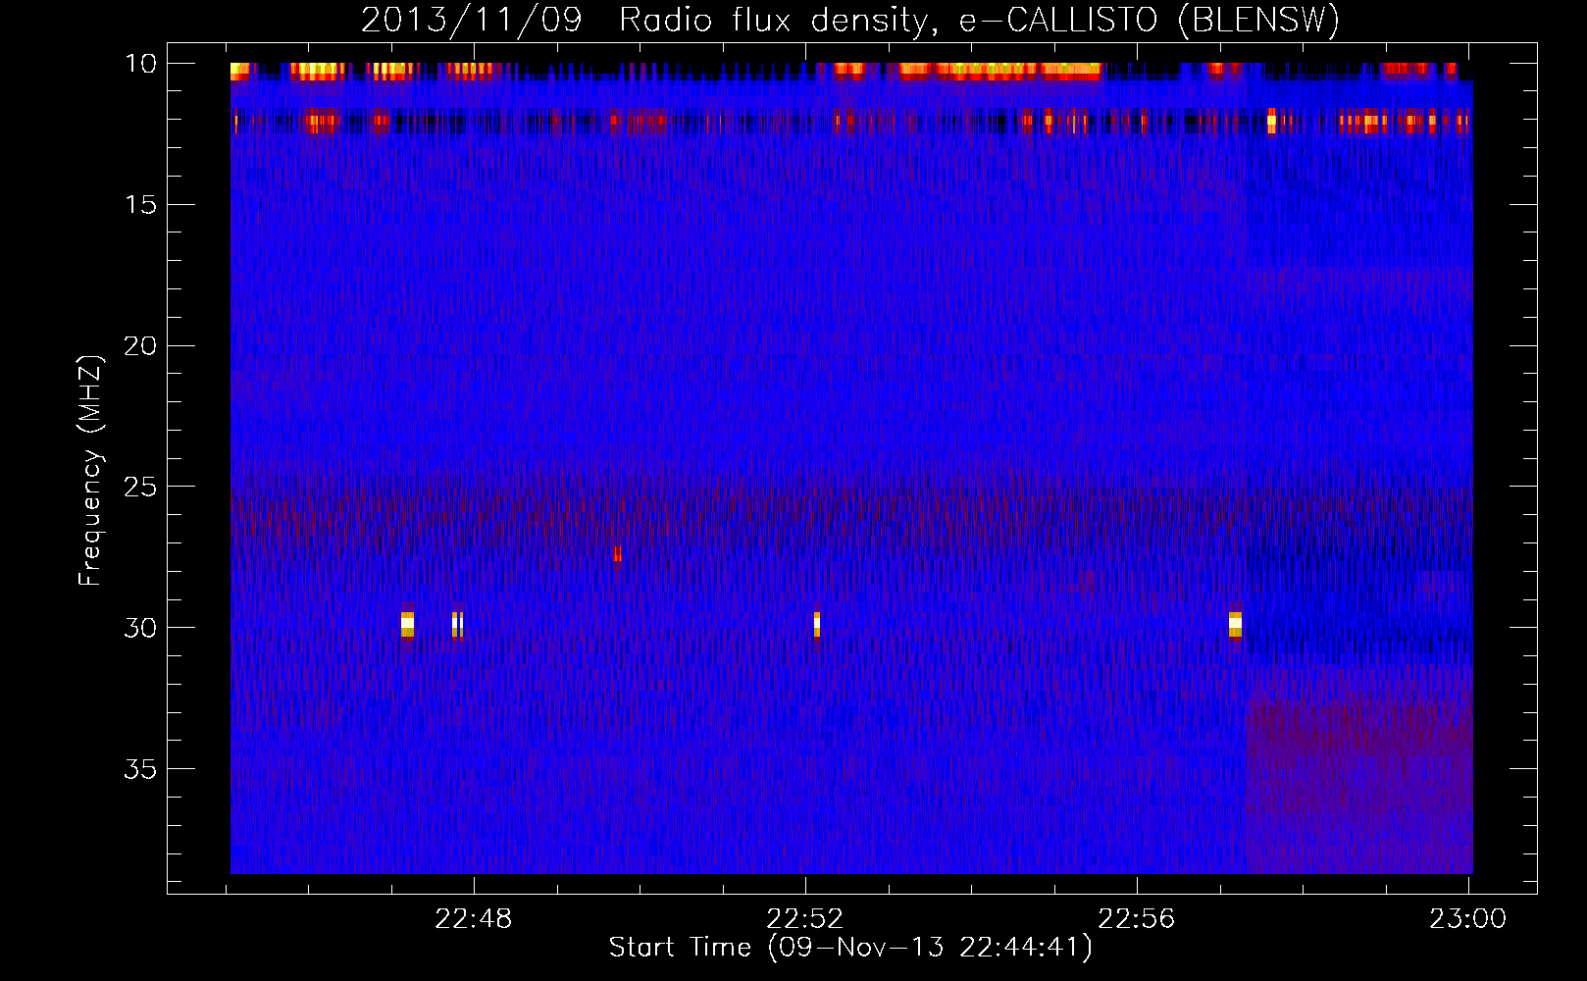
Task: Click the '25' frequency tick label
Action: (140, 487)
